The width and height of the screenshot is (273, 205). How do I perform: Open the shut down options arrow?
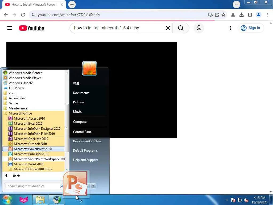point(93,186)
